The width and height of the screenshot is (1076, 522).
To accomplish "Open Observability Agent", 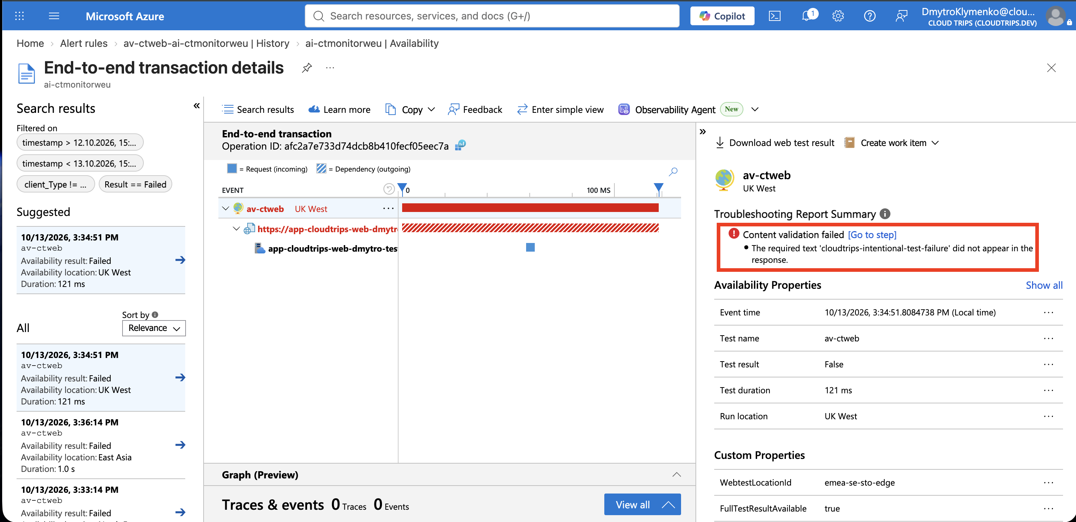I will [x=667, y=110].
